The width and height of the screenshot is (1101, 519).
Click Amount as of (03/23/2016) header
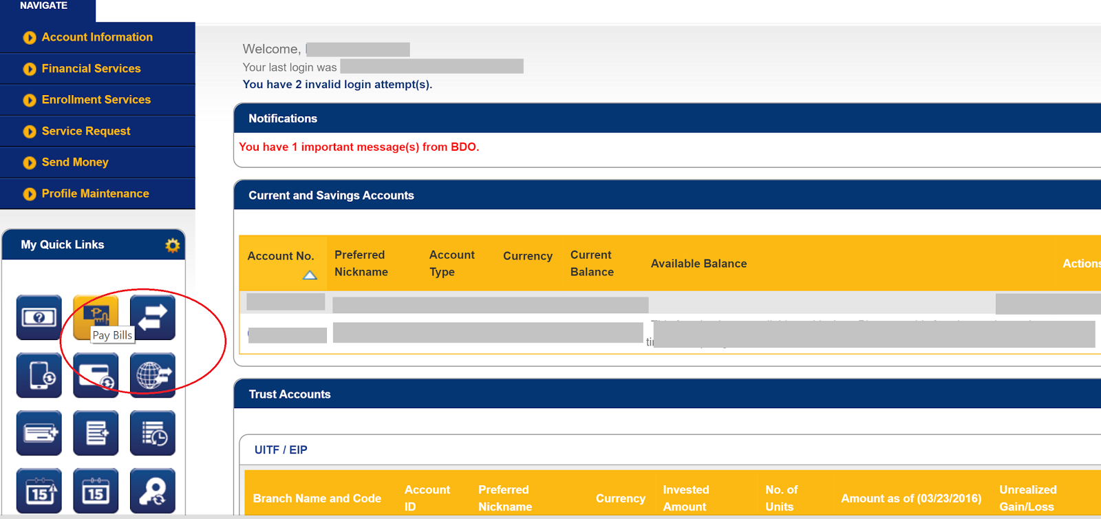tap(911, 498)
